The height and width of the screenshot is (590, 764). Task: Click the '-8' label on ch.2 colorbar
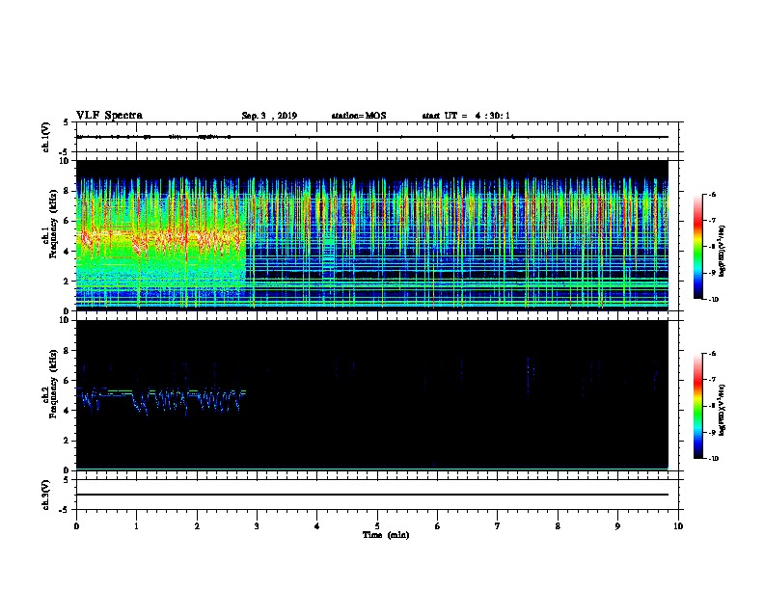(712, 406)
